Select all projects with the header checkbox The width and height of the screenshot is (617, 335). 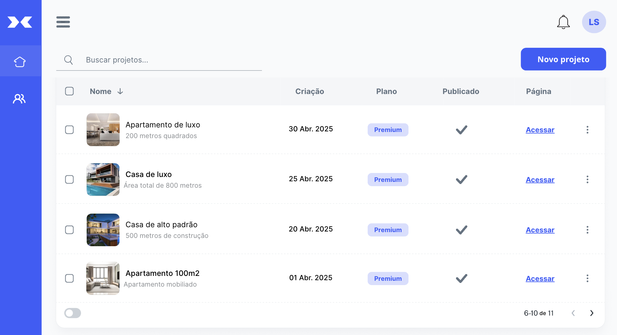point(70,91)
